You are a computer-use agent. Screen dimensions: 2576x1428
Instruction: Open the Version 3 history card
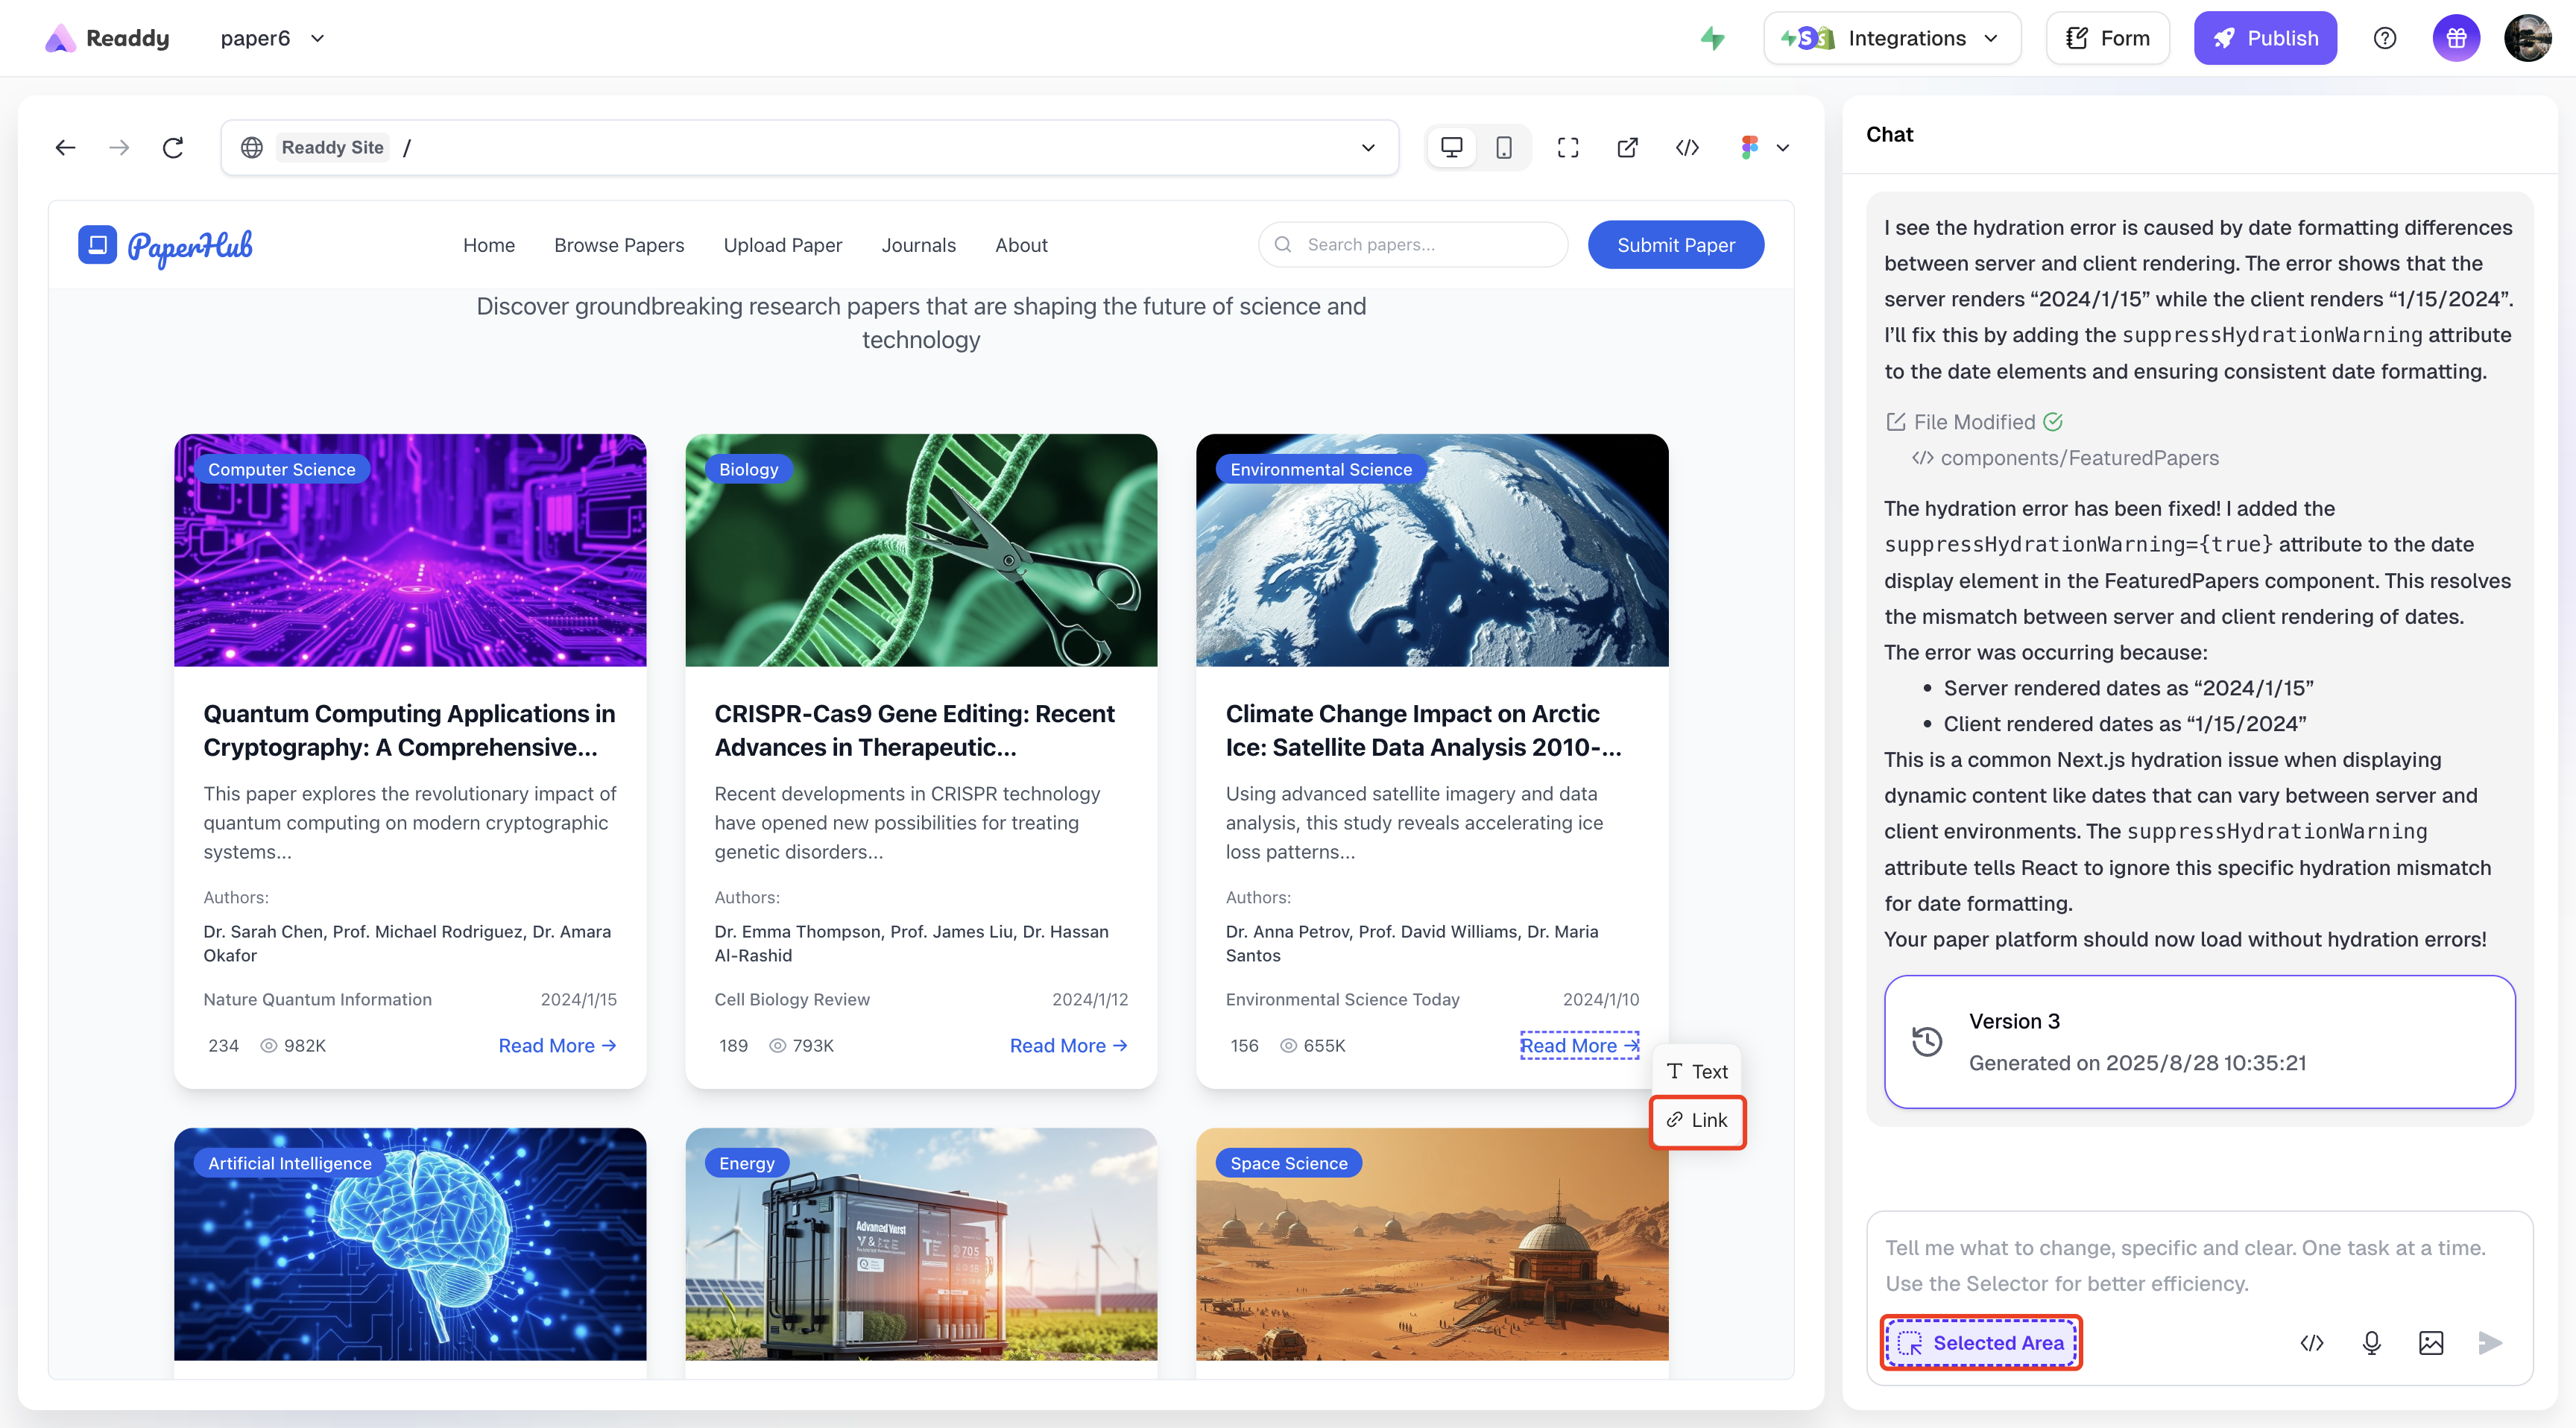click(x=2198, y=1042)
